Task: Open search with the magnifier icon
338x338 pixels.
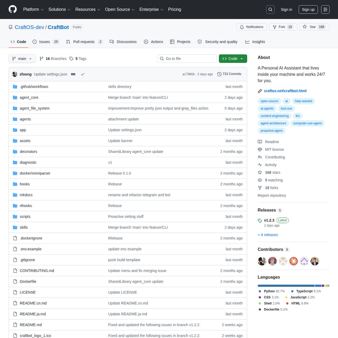Action: tap(270, 9)
